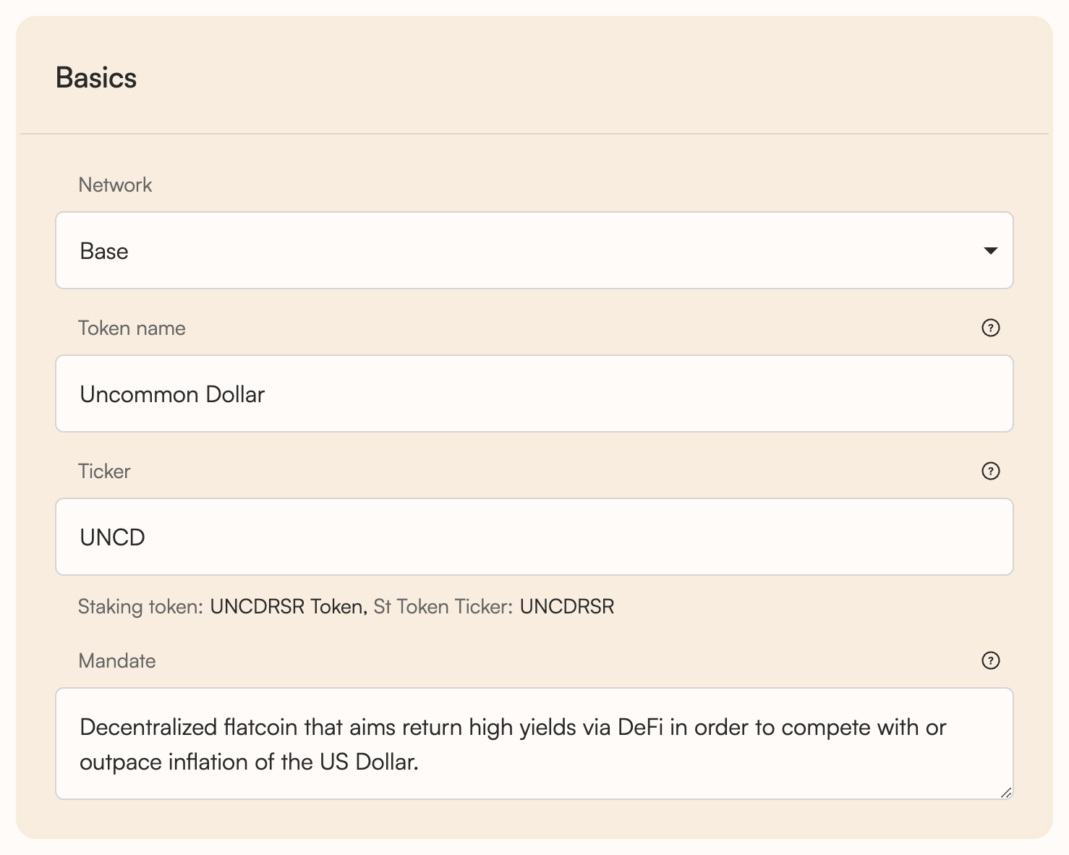Click the Network dropdown arrow

click(x=990, y=251)
